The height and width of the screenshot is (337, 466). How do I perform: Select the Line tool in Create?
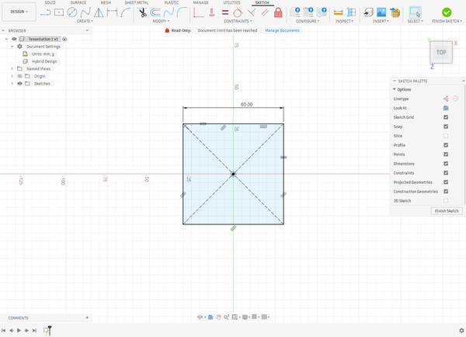tap(46, 12)
